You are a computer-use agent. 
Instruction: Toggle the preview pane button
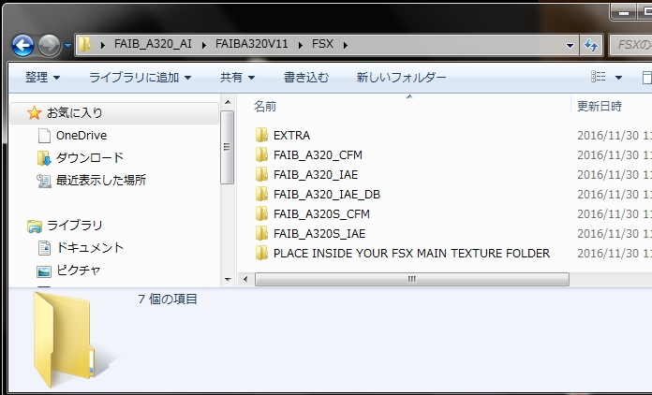646,78
